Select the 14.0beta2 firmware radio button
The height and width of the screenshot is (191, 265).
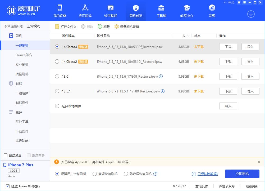(x=57, y=61)
